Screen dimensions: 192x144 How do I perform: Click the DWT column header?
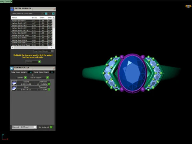[43, 18]
